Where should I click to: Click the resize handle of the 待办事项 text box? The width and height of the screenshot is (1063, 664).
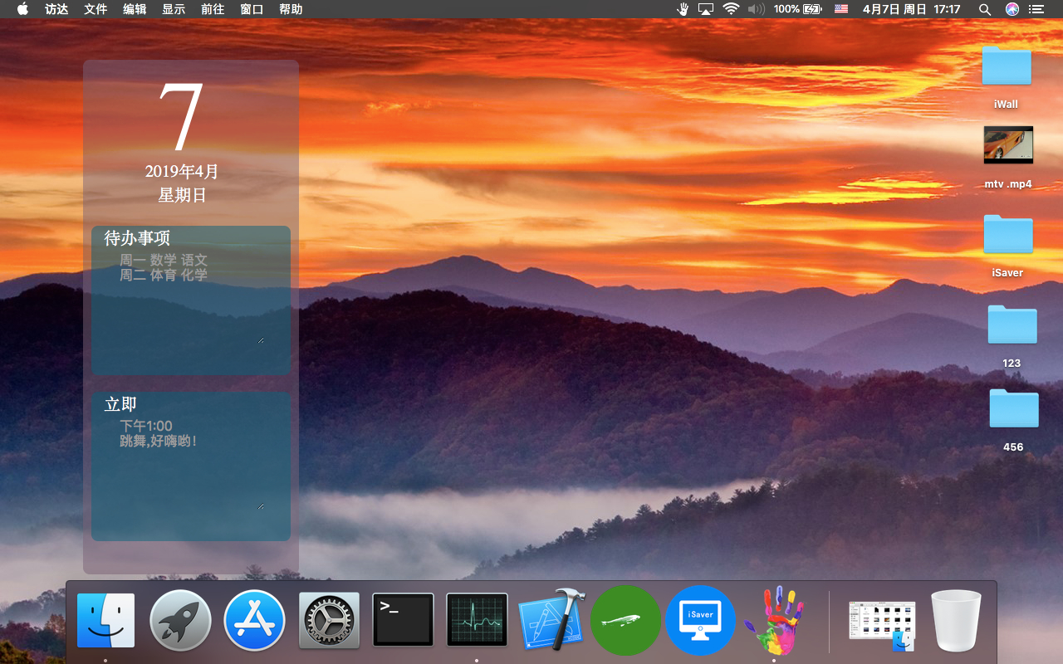click(x=261, y=339)
